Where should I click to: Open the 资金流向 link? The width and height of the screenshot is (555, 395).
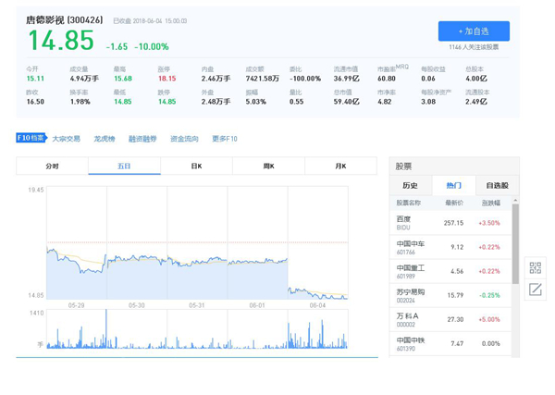(183, 139)
